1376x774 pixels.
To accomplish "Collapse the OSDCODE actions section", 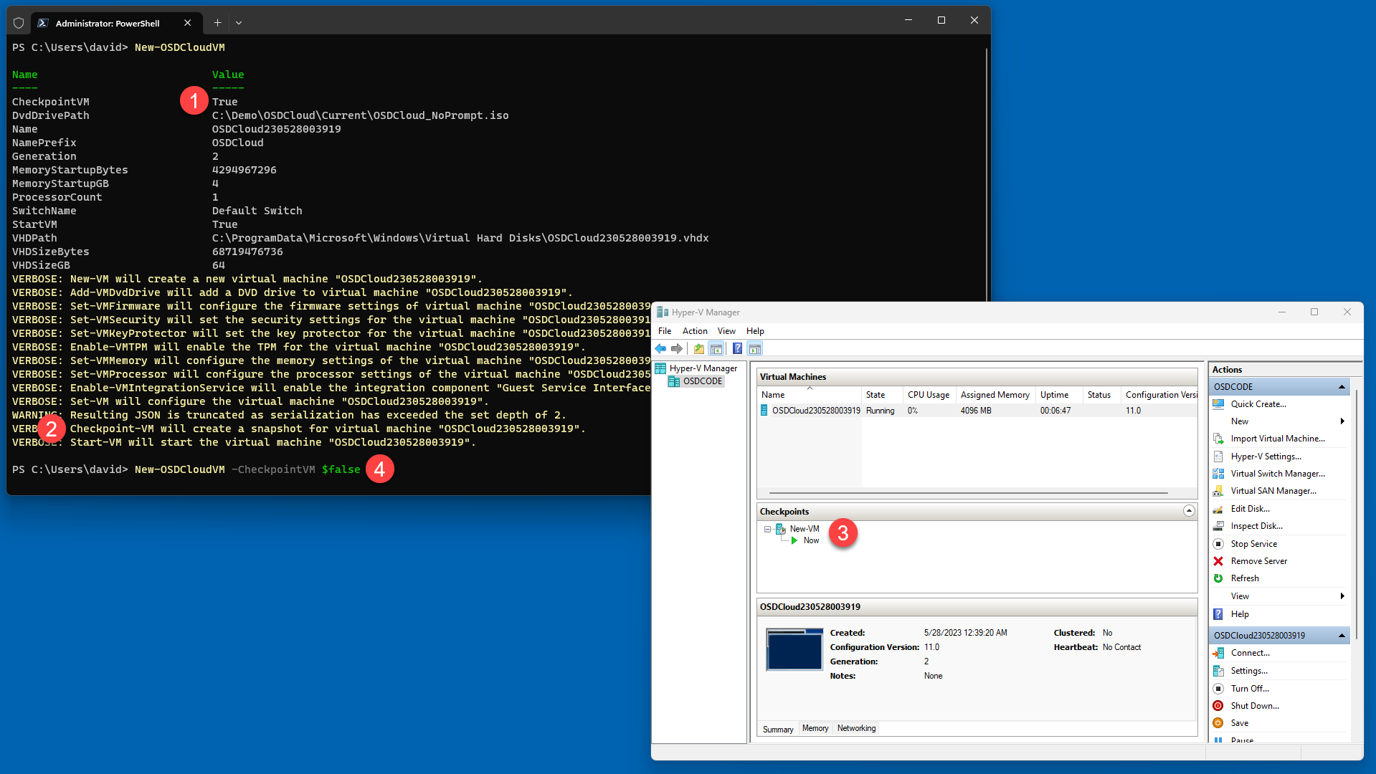I will click(x=1342, y=387).
